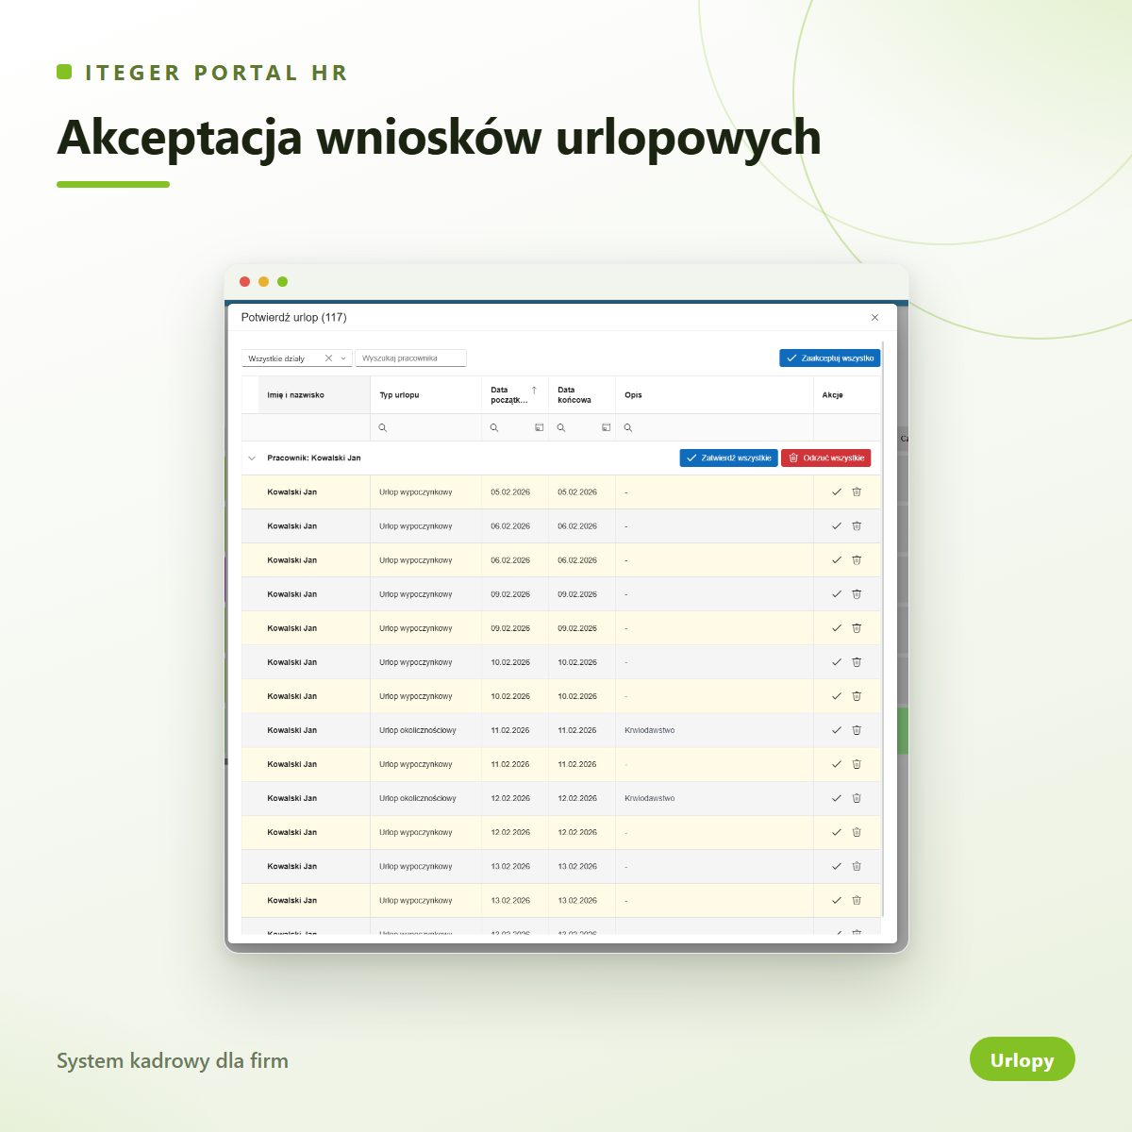Click the Pracownik: Kowalski Jan group label
Viewport: 1132px width, 1132px height.
(x=314, y=458)
